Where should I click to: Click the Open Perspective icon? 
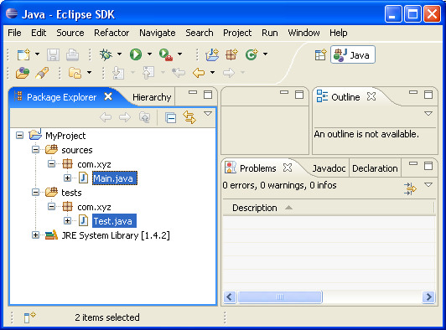pyautogui.click(x=320, y=54)
